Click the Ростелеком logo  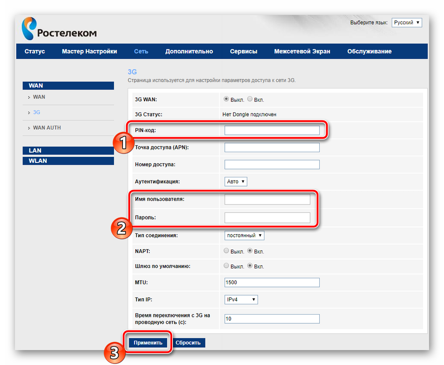[x=59, y=29]
